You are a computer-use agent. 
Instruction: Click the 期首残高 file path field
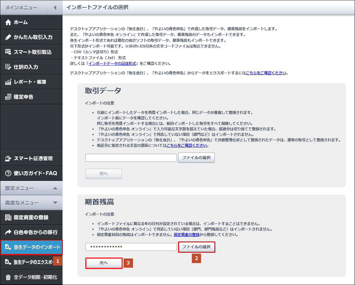(131, 247)
